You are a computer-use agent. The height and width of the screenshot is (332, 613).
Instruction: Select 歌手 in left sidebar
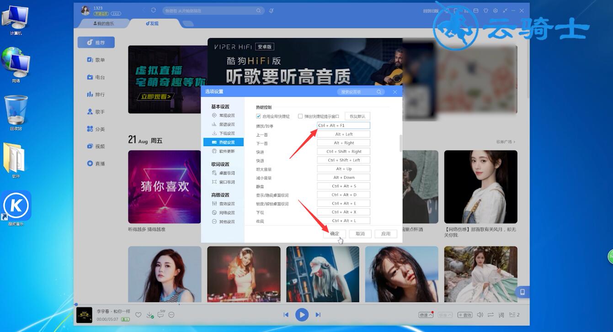click(x=96, y=112)
